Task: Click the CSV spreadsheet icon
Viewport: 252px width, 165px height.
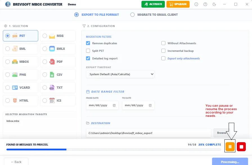Action: coord(52,75)
